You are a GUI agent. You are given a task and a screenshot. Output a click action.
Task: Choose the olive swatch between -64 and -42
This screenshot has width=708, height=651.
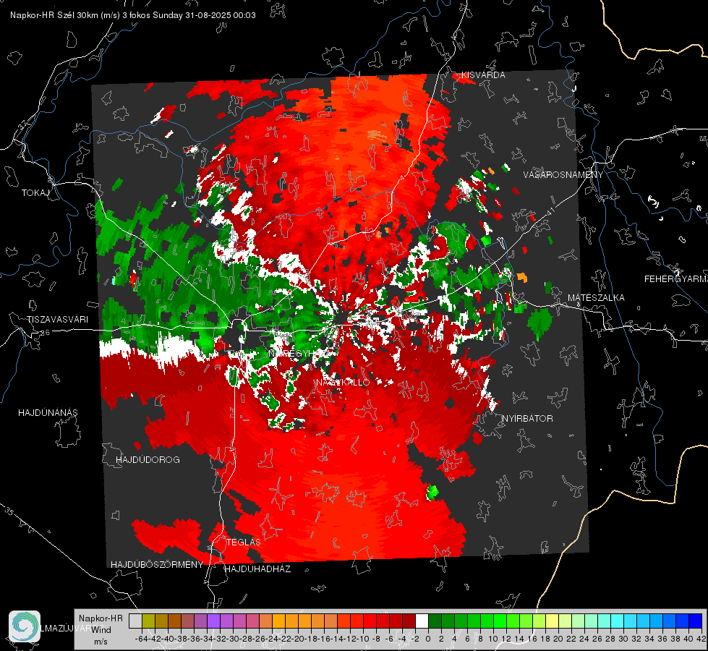point(148,621)
